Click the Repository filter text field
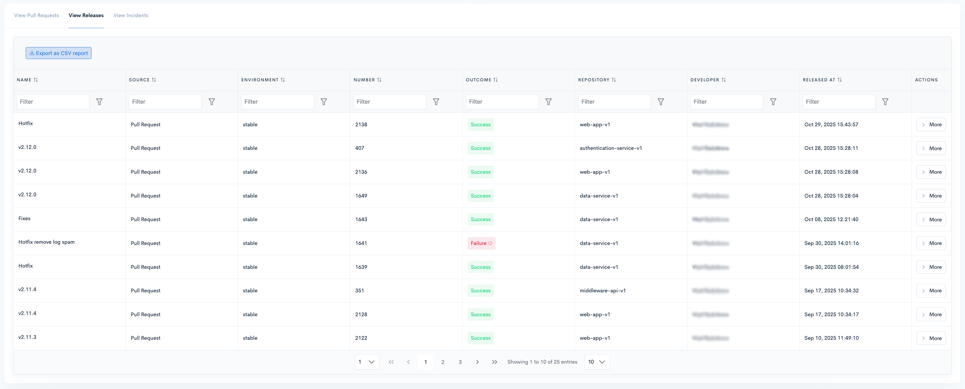The width and height of the screenshot is (965, 389). coord(614,102)
